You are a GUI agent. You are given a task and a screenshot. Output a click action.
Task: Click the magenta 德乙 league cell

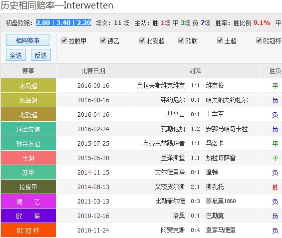pyautogui.click(x=28, y=201)
